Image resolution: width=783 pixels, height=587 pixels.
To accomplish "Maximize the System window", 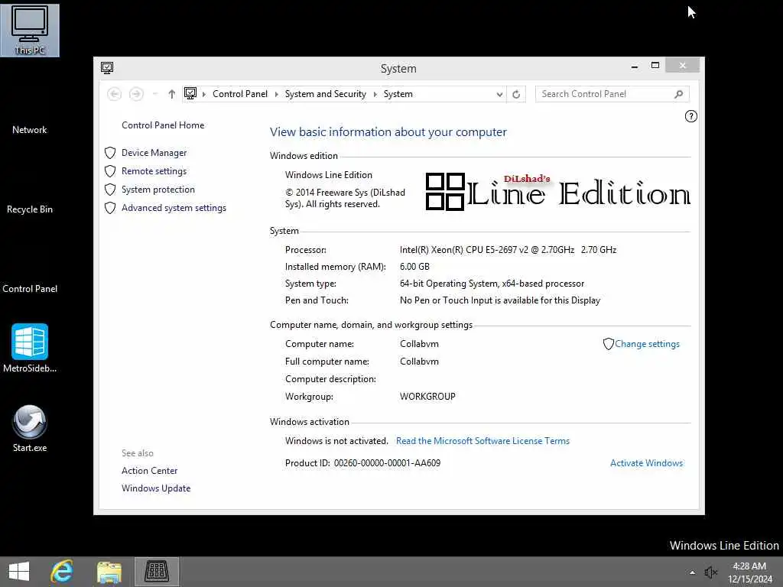I will (x=655, y=66).
